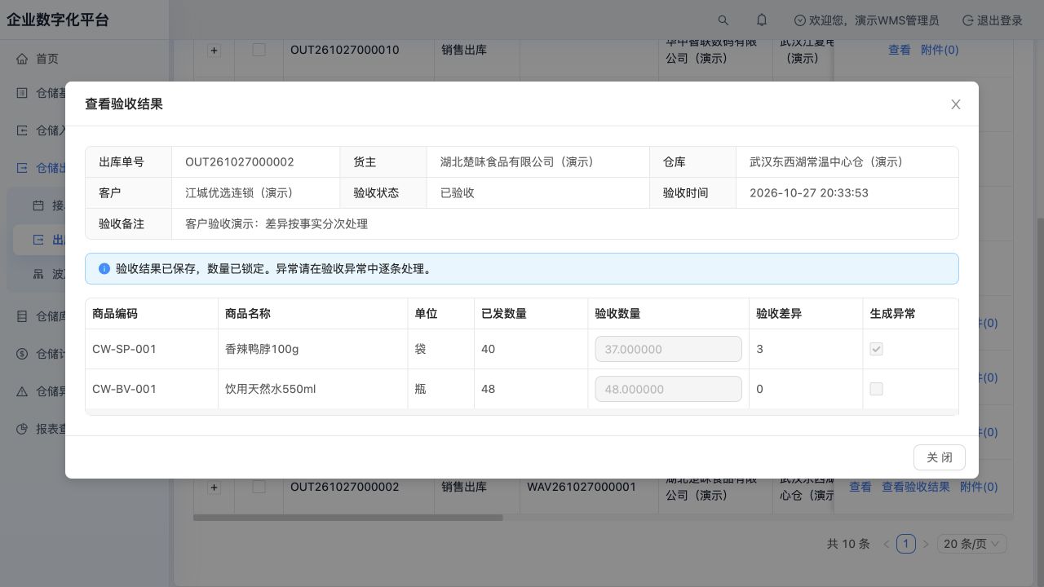Click 验收数量 field showing 48.000000

[x=668, y=389]
